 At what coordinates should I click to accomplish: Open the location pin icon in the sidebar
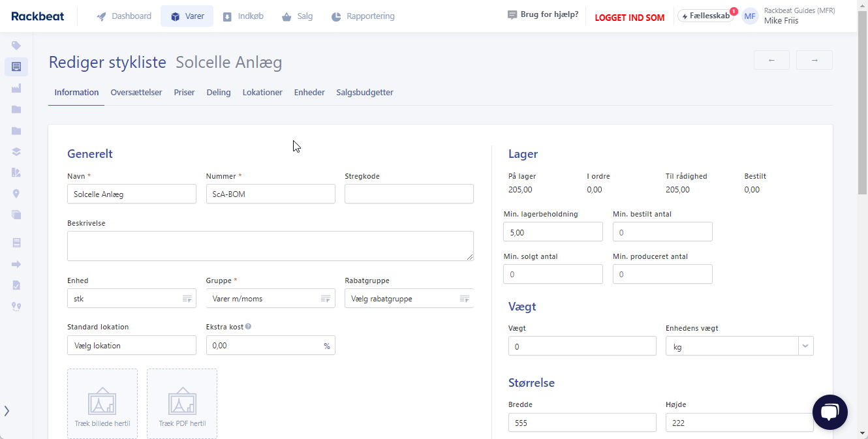pyautogui.click(x=16, y=194)
